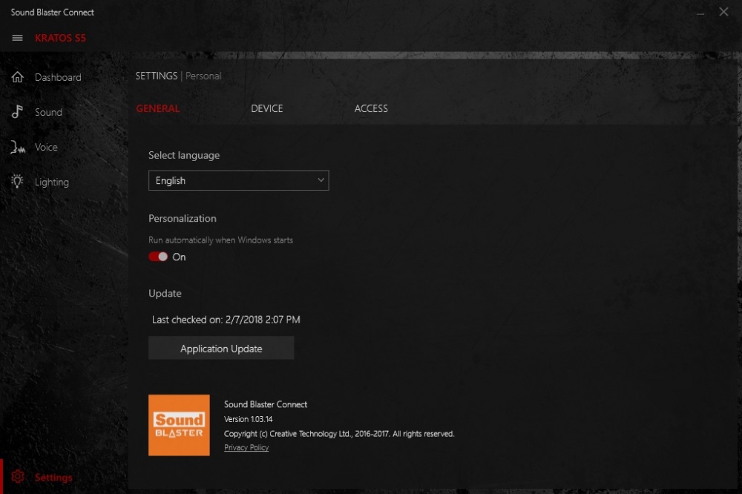The height and width of the screenshot is (494, 742).
Task: Click the Lighting bulb icon
Action: pos(17,181)
